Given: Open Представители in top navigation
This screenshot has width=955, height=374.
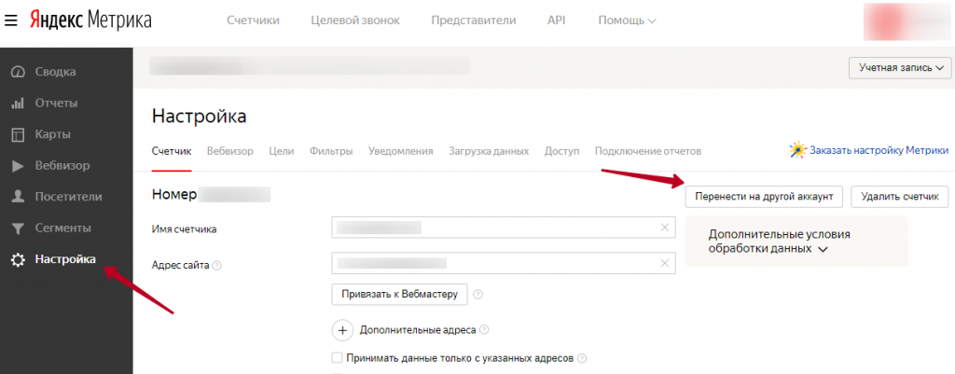Looking at the screenshot, I should coord(473,21).
